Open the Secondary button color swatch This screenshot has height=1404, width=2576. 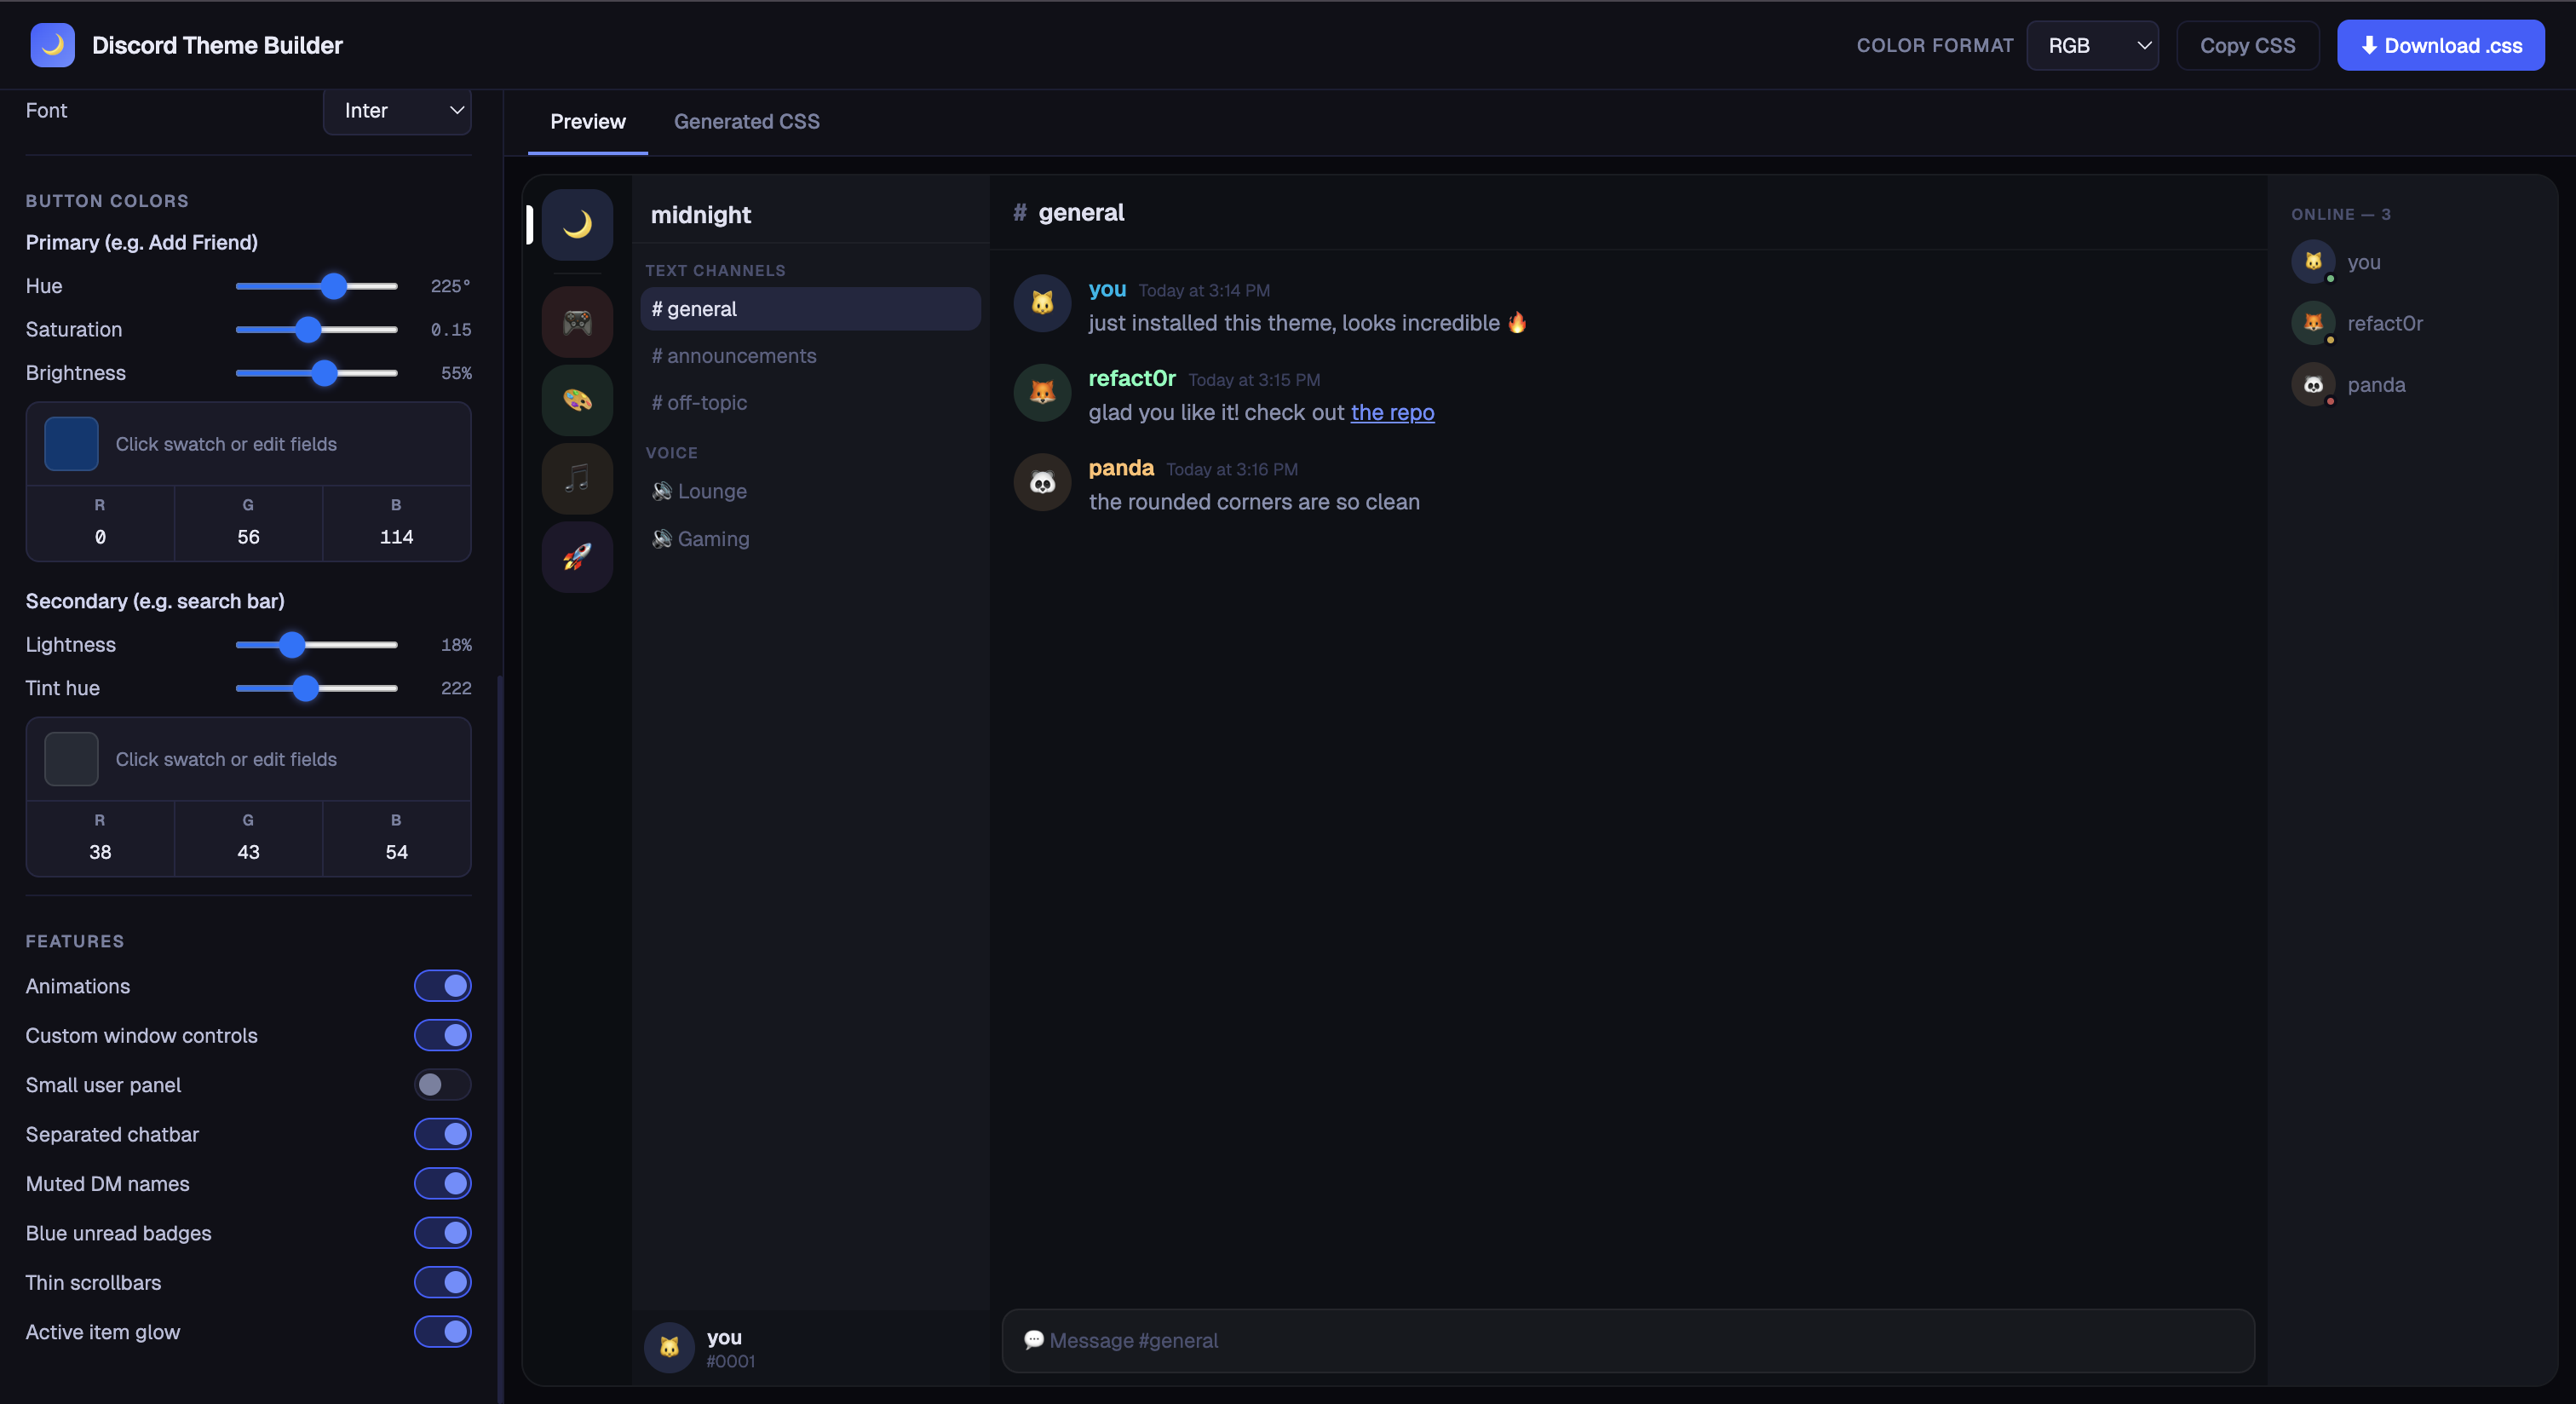[71, 759]
